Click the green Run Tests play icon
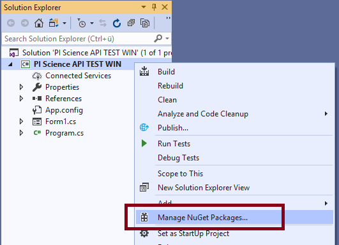This screenshot has width=339, height=245. tap(144, 143)
